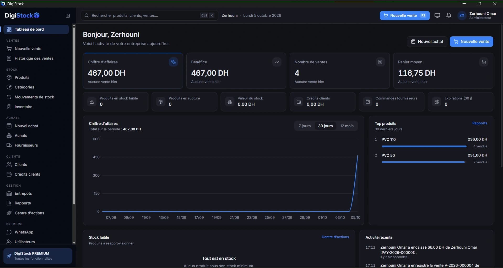Click the Expirations calendar icon

(x=436, y=102)
